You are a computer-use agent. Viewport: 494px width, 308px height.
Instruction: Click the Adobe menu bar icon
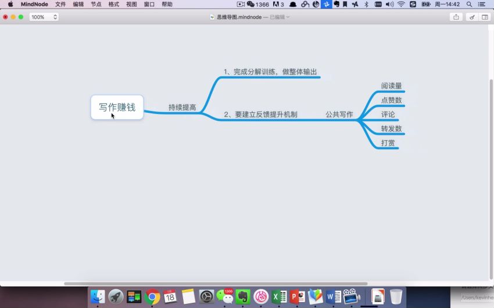click(278, 4)
